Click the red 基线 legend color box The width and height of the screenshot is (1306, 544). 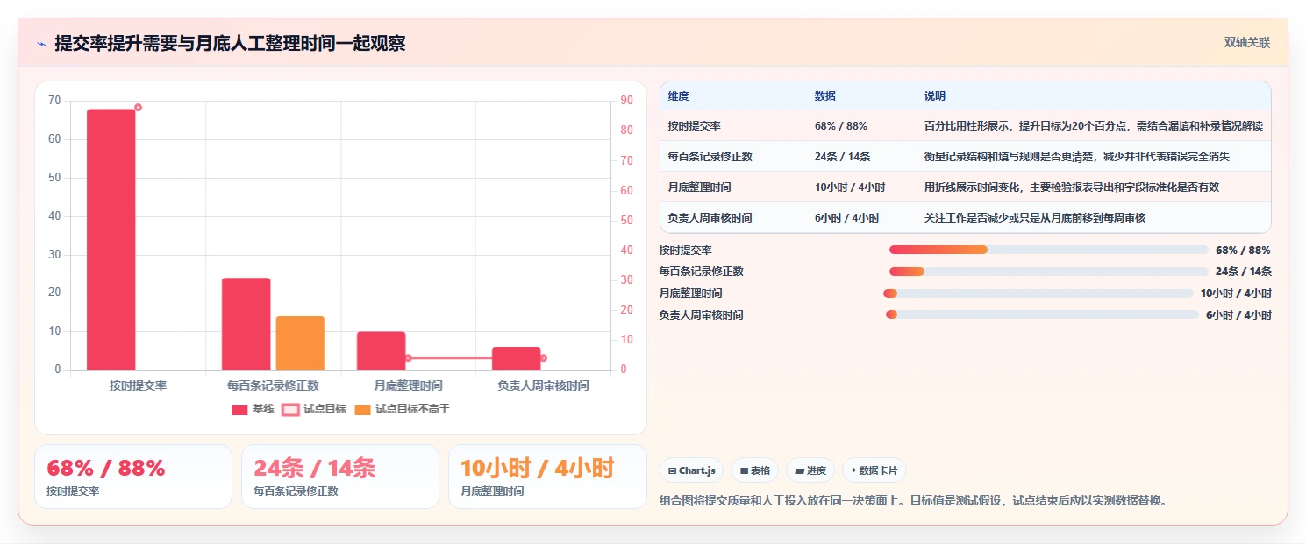point(239,409)
